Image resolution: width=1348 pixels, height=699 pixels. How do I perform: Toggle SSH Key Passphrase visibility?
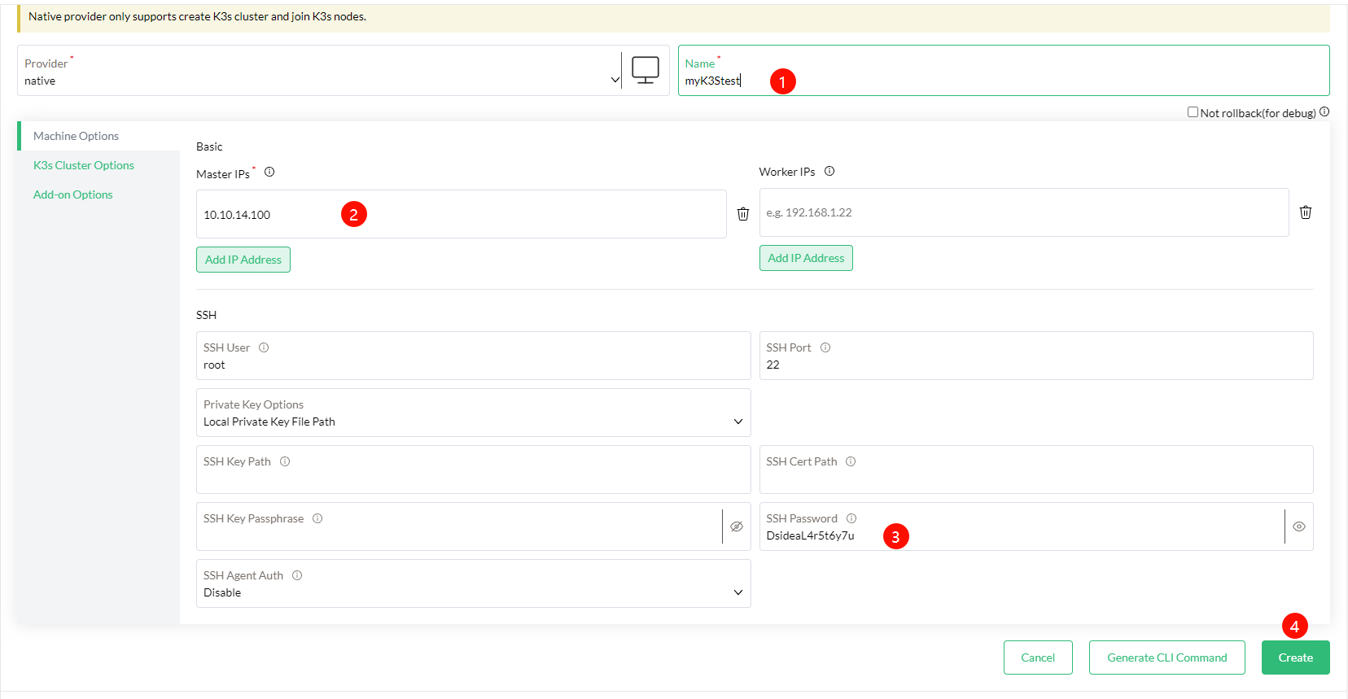coord(737,526)
